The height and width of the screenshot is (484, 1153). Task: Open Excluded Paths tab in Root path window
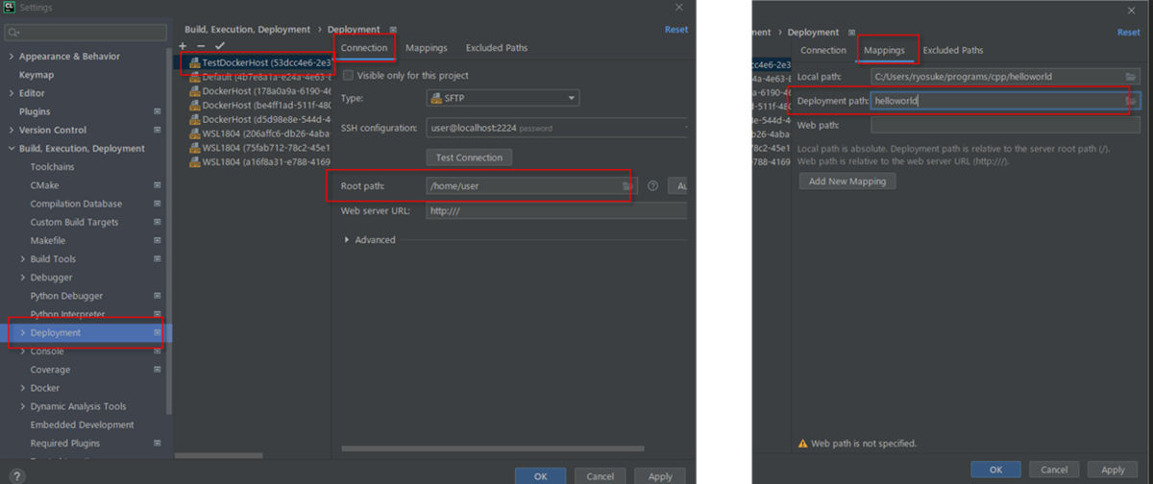(497, 48)
